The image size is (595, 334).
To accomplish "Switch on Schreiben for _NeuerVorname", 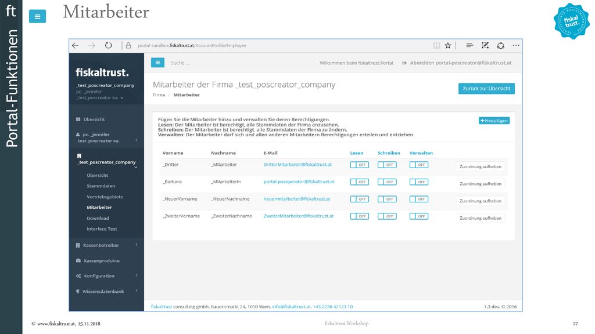I will click(387, 199).
